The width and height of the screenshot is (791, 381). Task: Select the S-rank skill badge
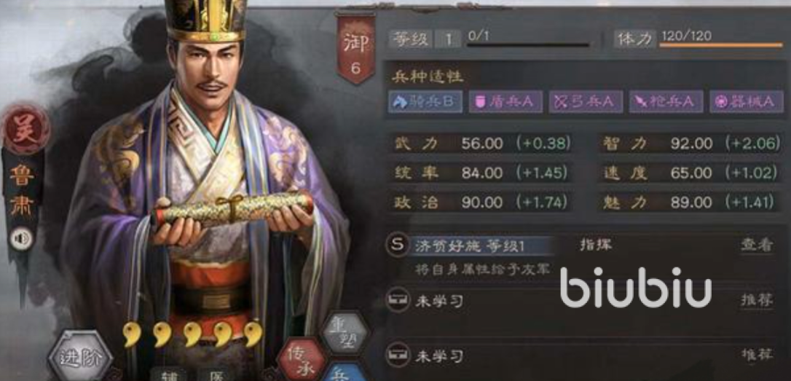coord(398,246)
